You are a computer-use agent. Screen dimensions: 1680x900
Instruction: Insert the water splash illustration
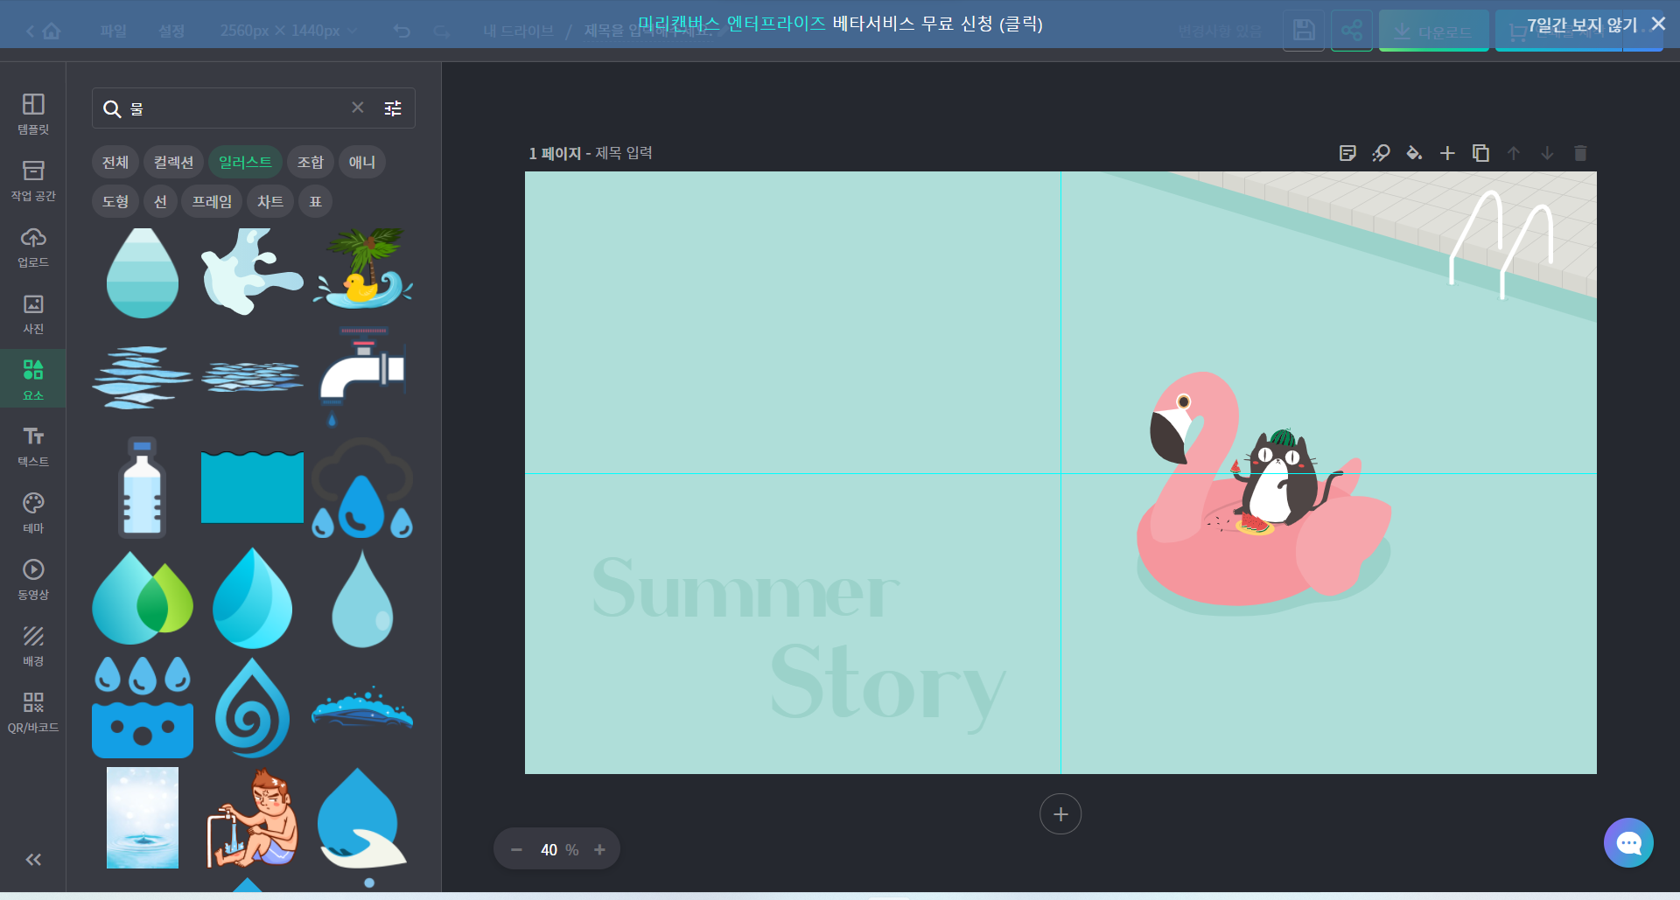click(x=252, y=272)
